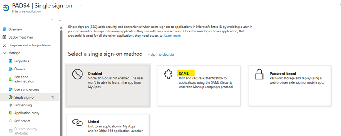Click the Deployment Plan book icon
341x136 pixels.
pyautogui.click(x=4, y=37)
